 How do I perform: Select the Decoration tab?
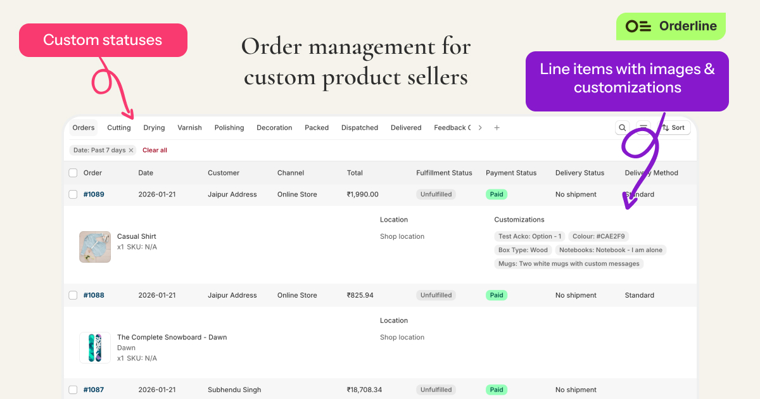[x=274, y=127]
